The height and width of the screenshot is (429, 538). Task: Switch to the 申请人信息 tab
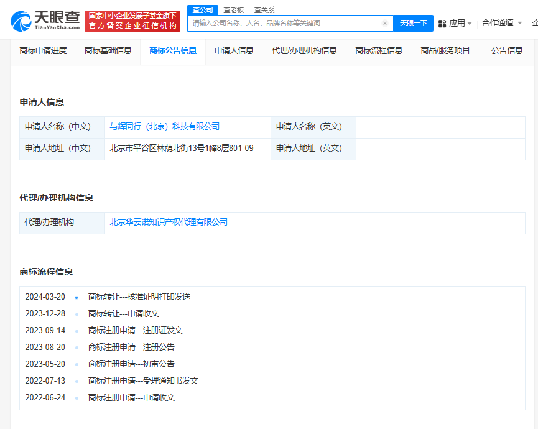coord(233,50)
